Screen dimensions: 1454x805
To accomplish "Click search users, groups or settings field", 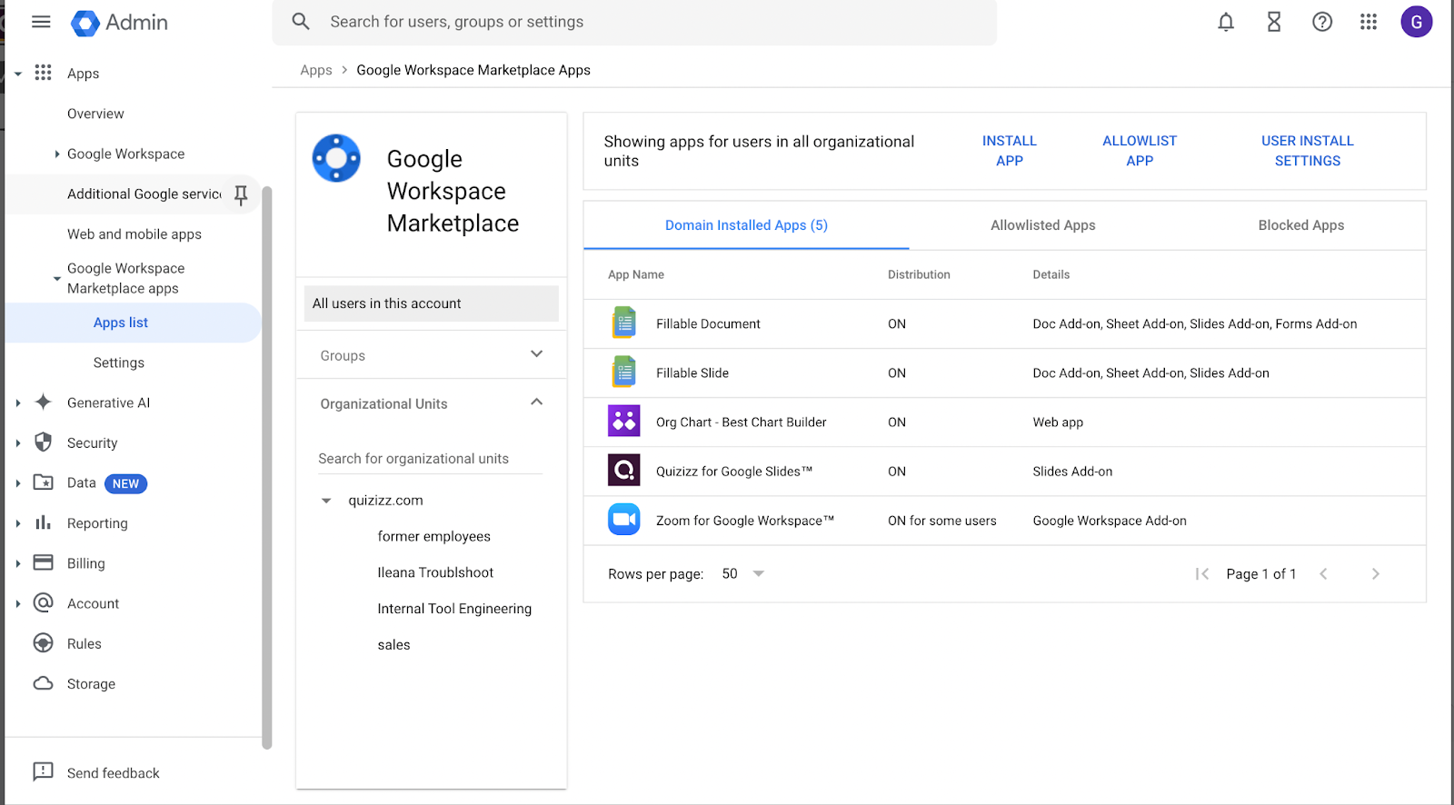I will [x=634, y=22].
